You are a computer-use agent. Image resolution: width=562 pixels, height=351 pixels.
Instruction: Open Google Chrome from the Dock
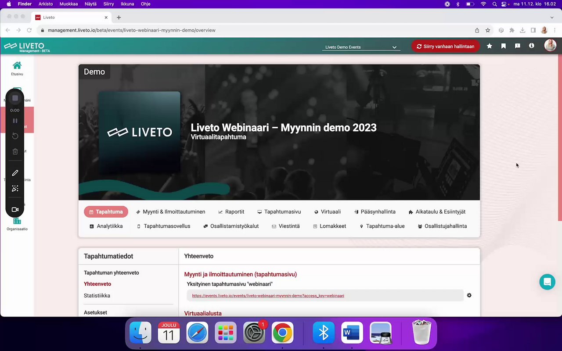282,333
